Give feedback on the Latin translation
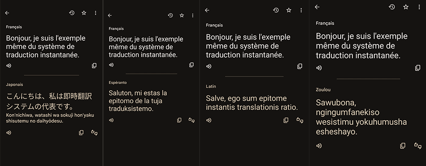Screen dimensions: 426x166 pos(300,120)
